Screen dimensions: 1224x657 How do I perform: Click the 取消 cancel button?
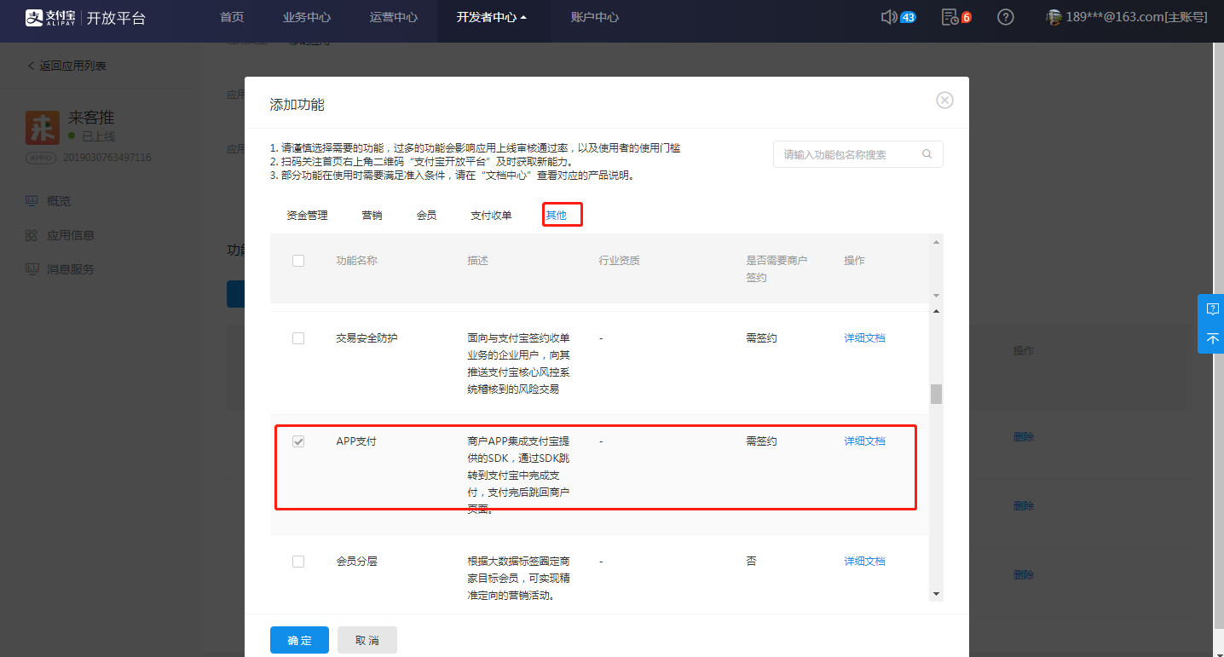click(367, 640)
